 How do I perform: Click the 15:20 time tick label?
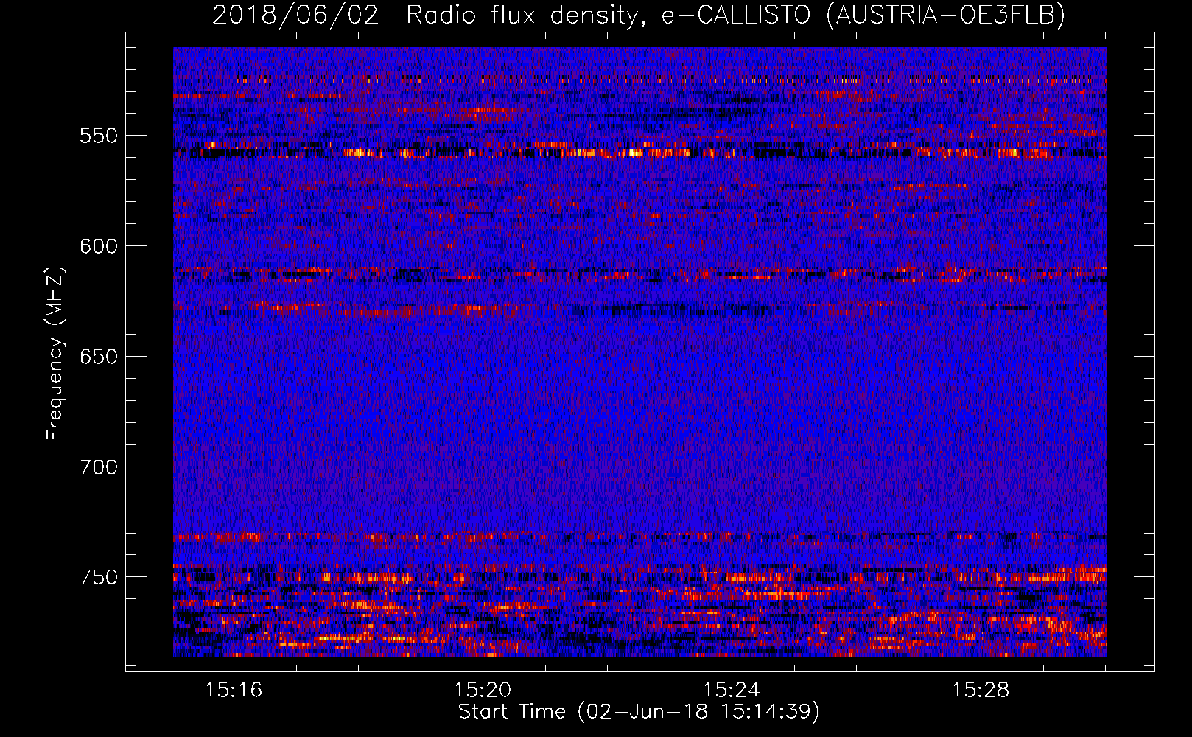(483, 691)
